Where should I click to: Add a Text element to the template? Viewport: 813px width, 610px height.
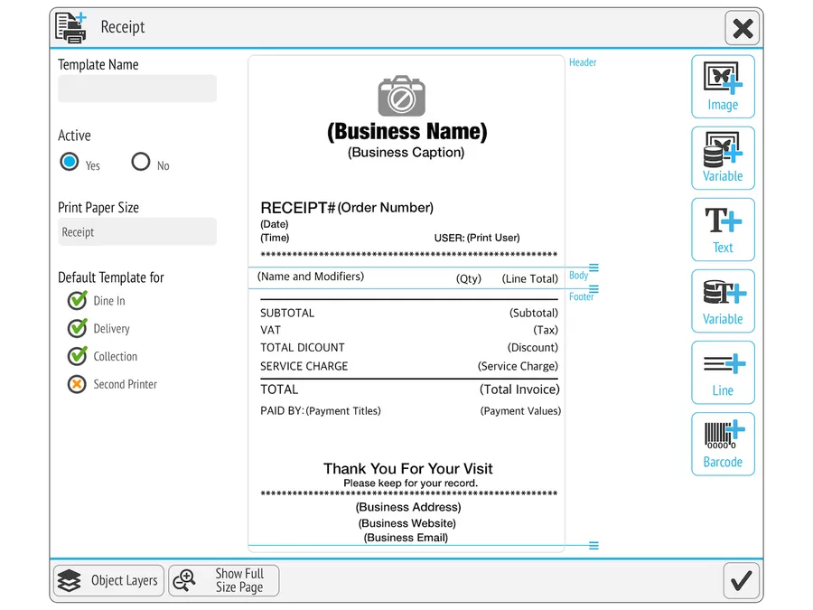pos(723,230)
